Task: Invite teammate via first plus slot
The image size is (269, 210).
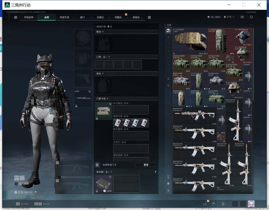Action: pos(235,204)
